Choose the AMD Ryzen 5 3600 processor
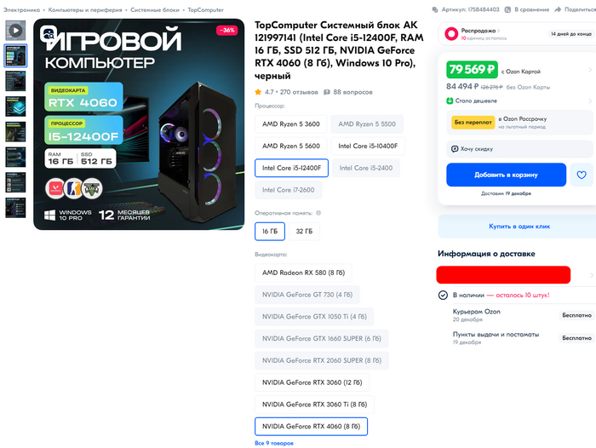 pyautogui.click(x=290, y=124)
